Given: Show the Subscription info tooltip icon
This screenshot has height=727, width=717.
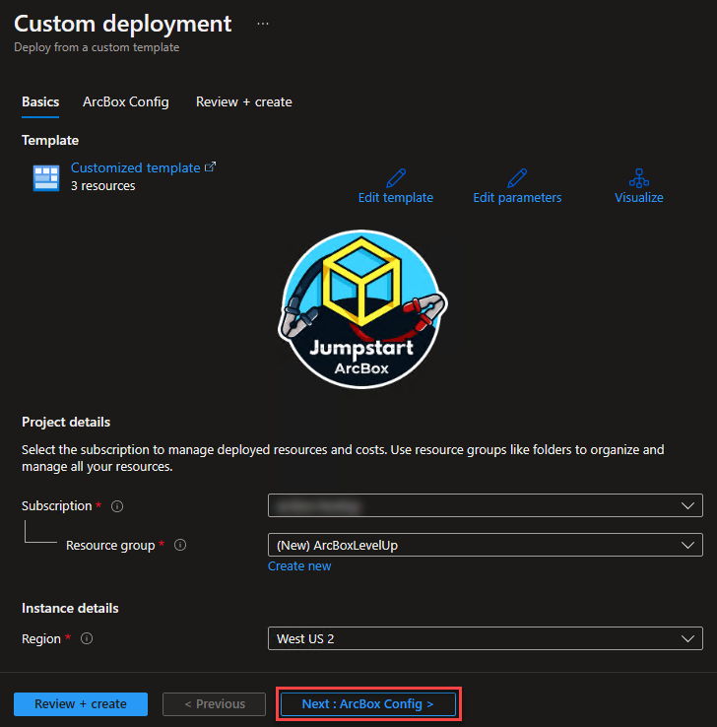Looking at the screenshot, I should (x=117, y=506).
